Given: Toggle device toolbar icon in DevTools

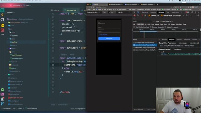Looking at the screenshot, I should tap(138, 12).
